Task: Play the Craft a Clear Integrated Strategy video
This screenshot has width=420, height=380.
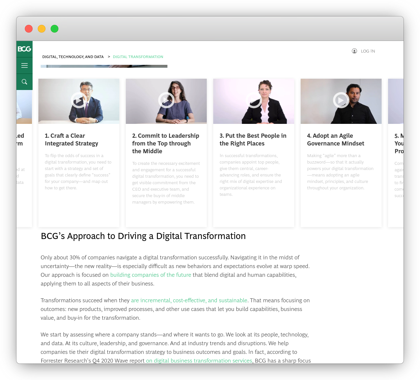Action: 79,100
